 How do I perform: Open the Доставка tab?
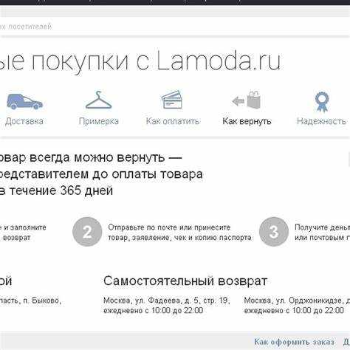click(24, 121)
